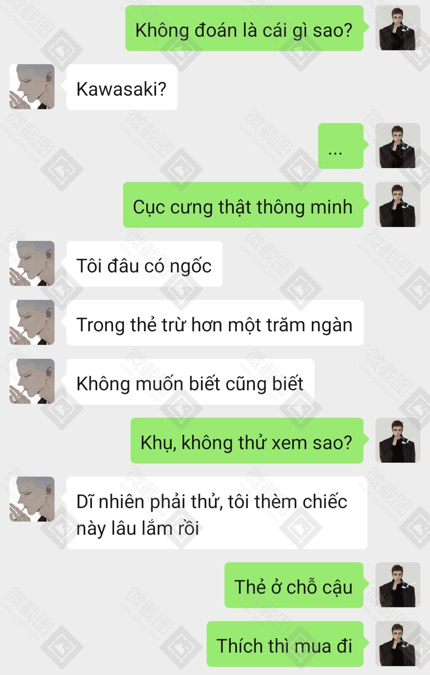Select the "Khụ, không thử xem sao?" bubble
This screenshot has height=675, width=430.
[x=247, y=441]
